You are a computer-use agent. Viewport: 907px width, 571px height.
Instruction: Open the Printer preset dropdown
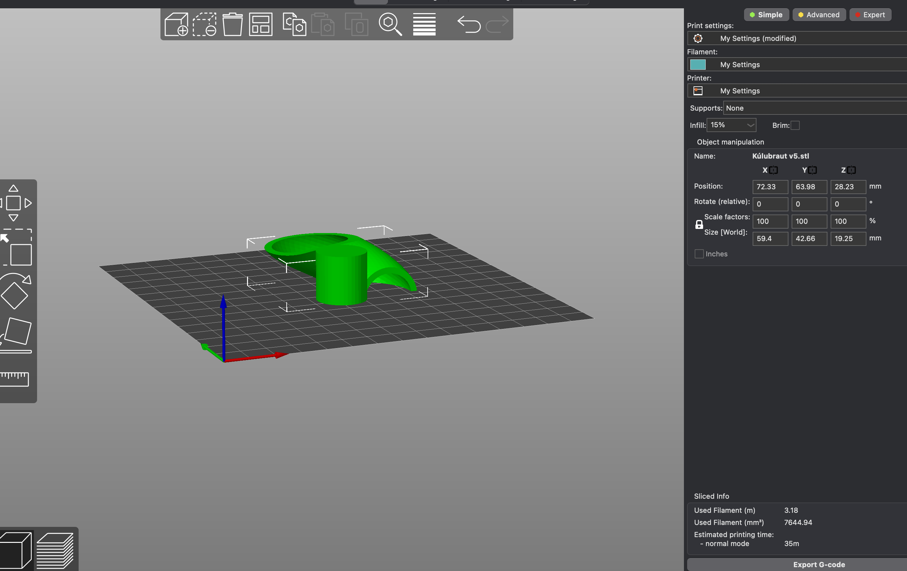[x=797, y=91]
